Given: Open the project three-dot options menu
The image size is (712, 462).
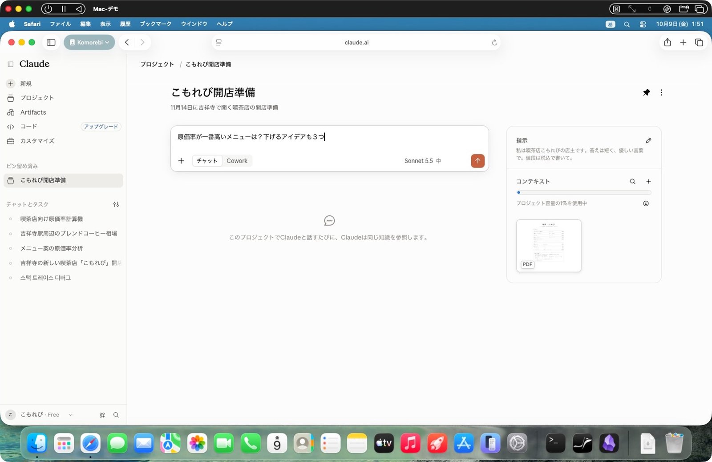Looking at the screenshot, I should tap(661, 92).
